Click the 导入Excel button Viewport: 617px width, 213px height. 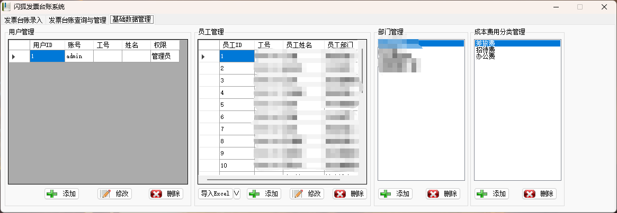215,194
